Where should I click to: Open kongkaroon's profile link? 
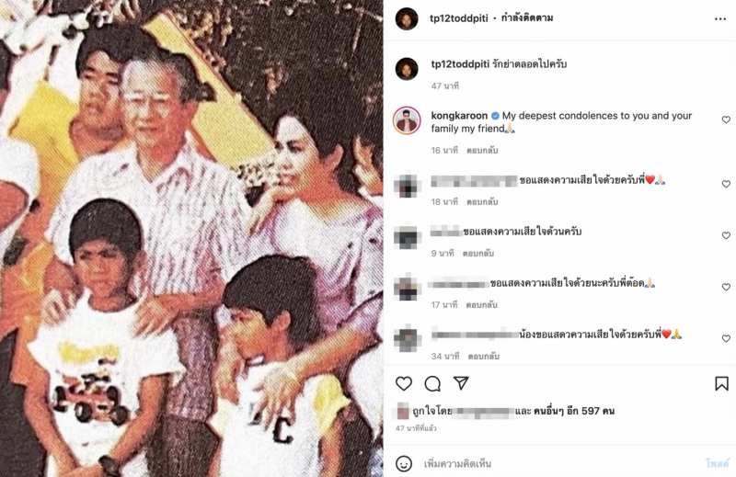pos(459,116)
